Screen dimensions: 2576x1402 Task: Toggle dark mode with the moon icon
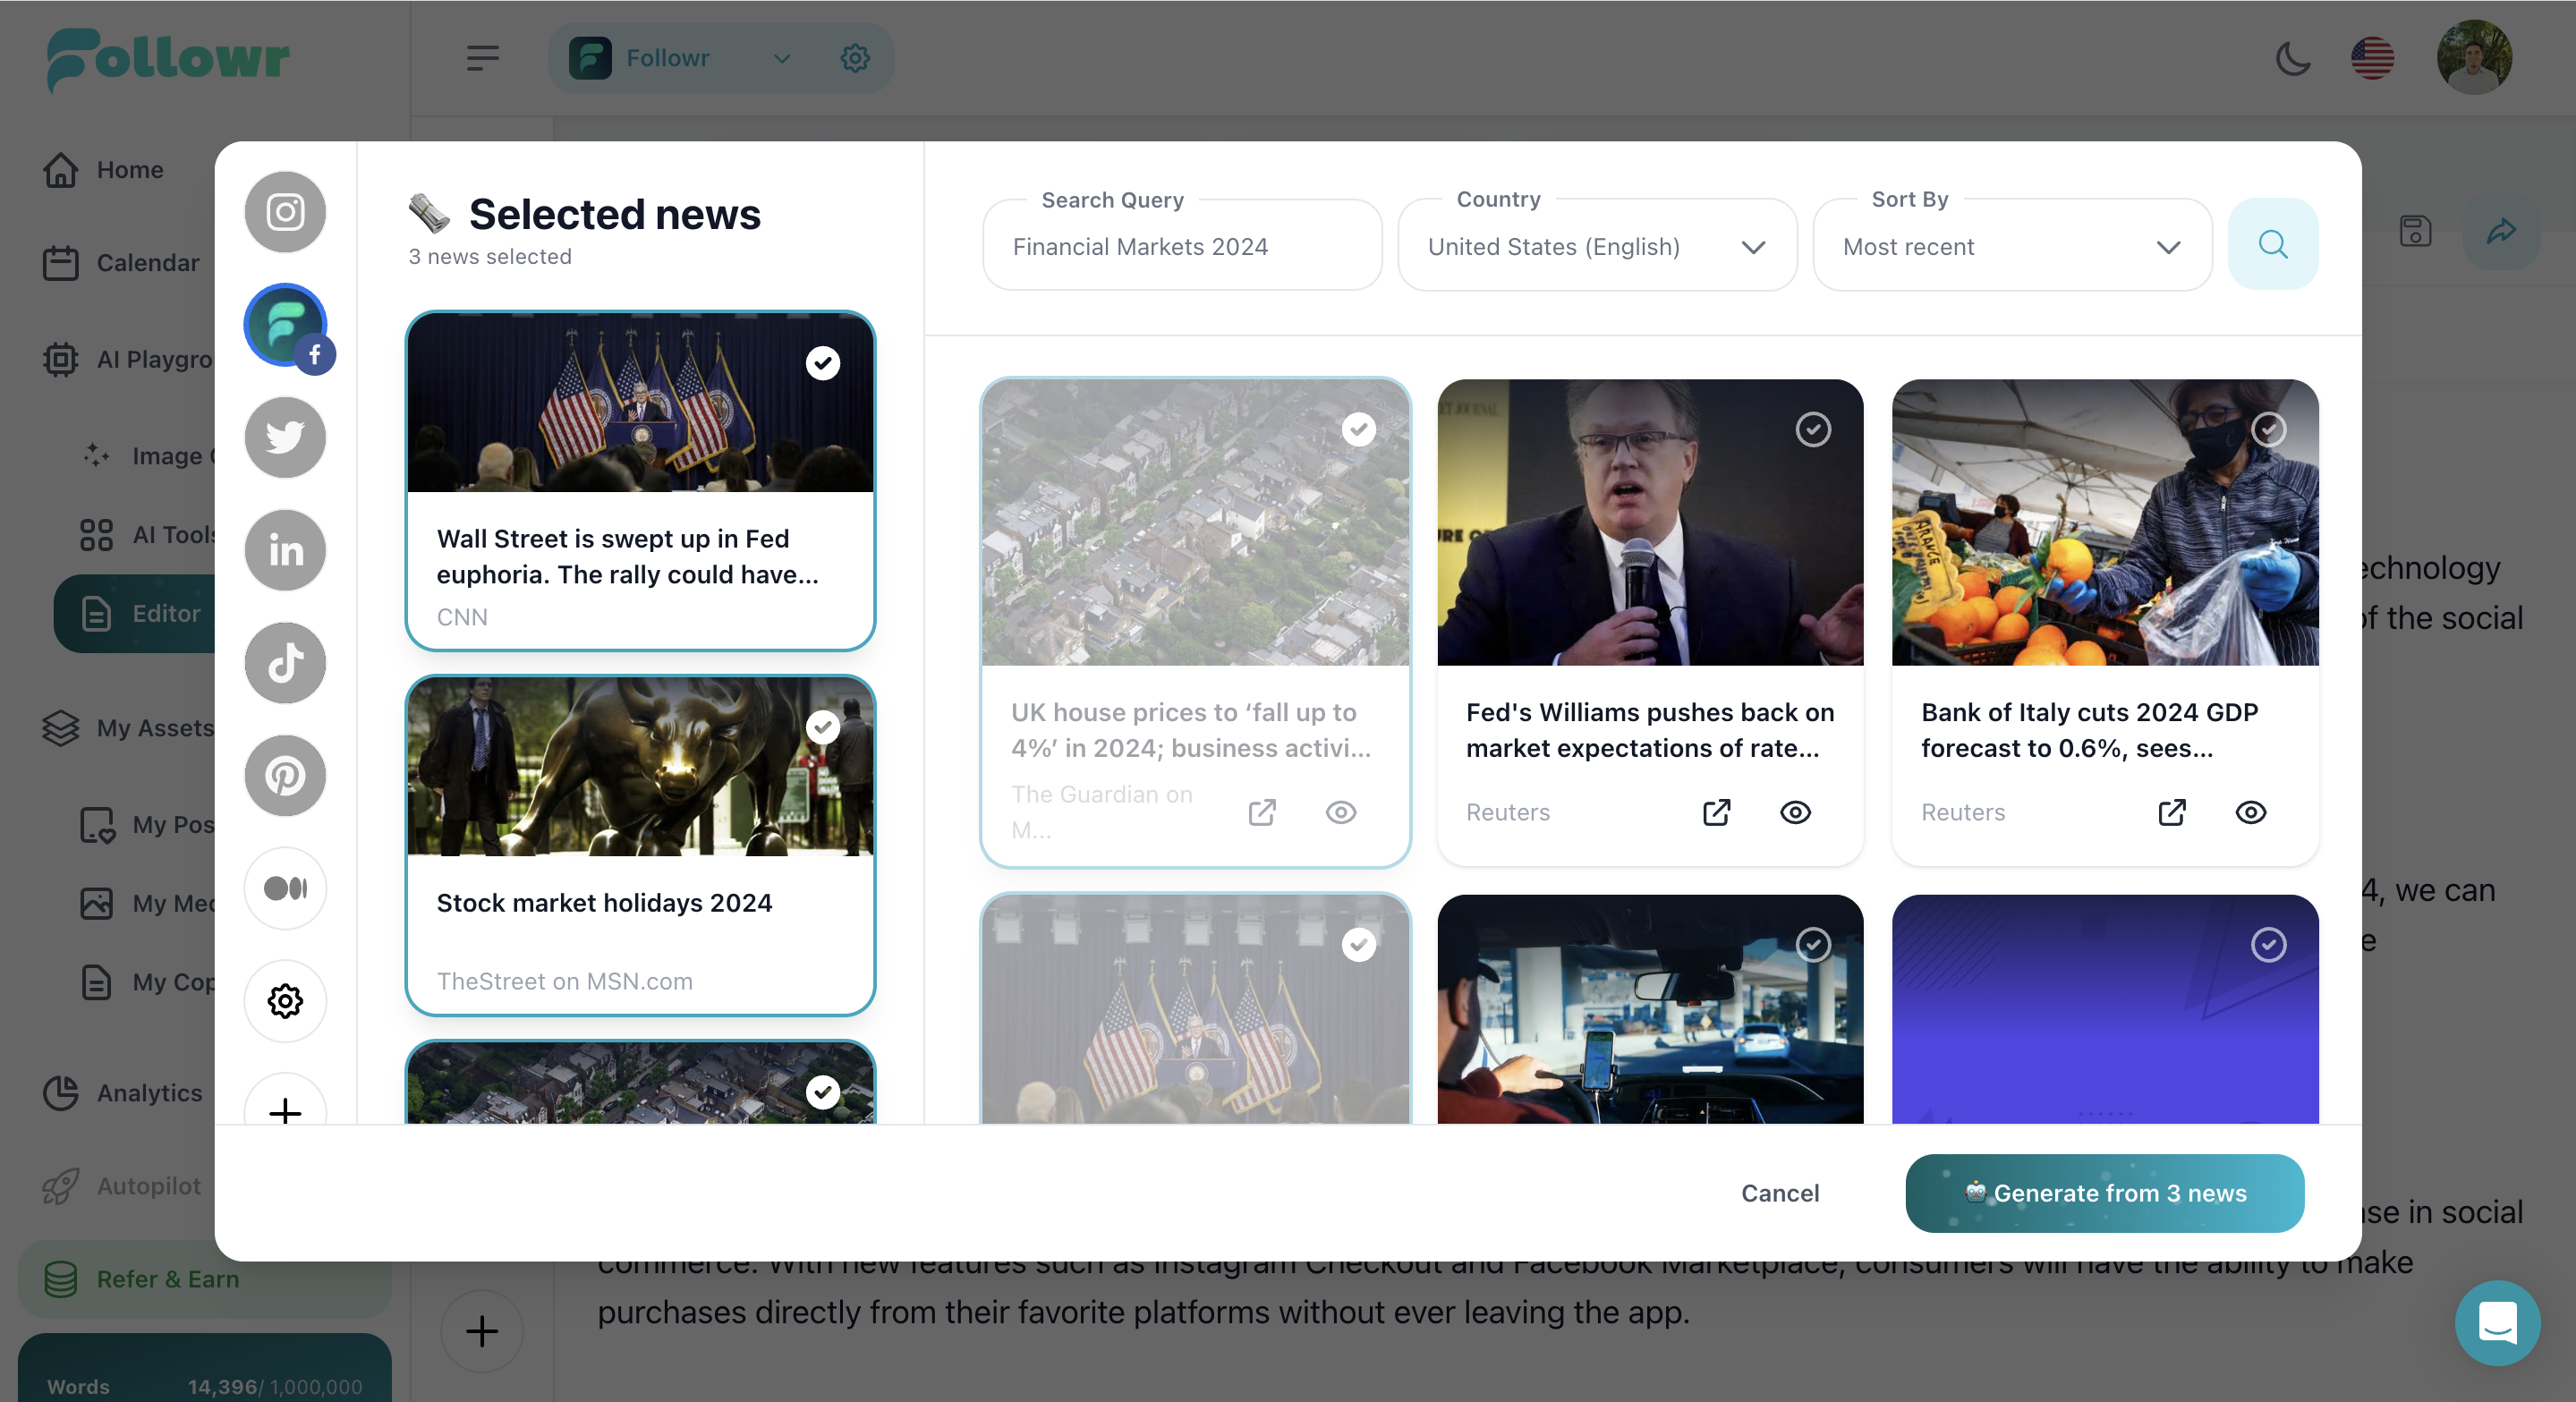(2293, 58)
